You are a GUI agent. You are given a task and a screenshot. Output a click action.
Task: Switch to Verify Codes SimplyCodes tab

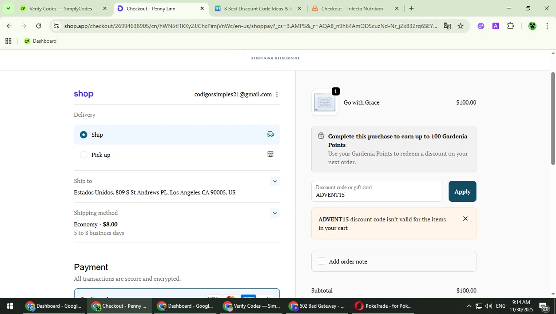pyautogui.click(x=61, y=9)
